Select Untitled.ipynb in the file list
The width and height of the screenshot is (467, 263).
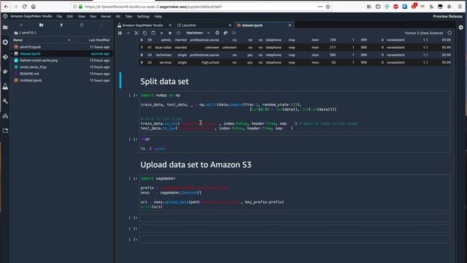pos(61,80)
